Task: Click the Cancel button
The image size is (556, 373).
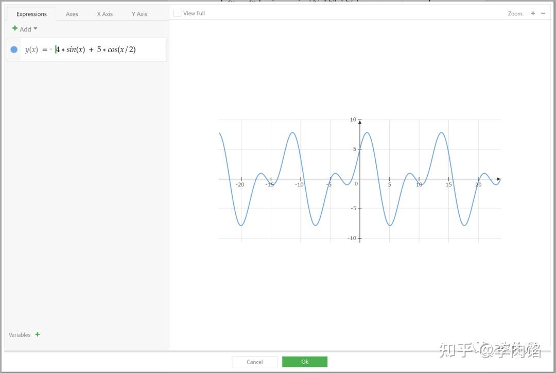Action: point(254,362)
